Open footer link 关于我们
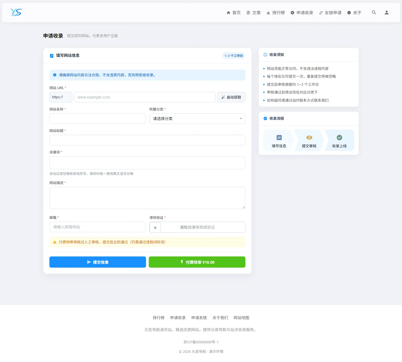402x362 pixels. coord(220,318)
